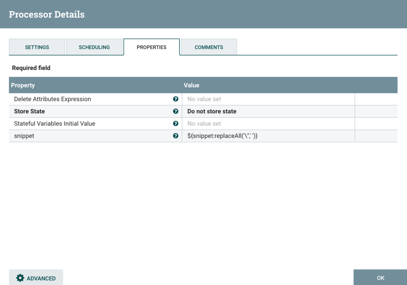The image size is (407, 285).
Task: Go to the Comments tab
Action: tap(209, 47)
